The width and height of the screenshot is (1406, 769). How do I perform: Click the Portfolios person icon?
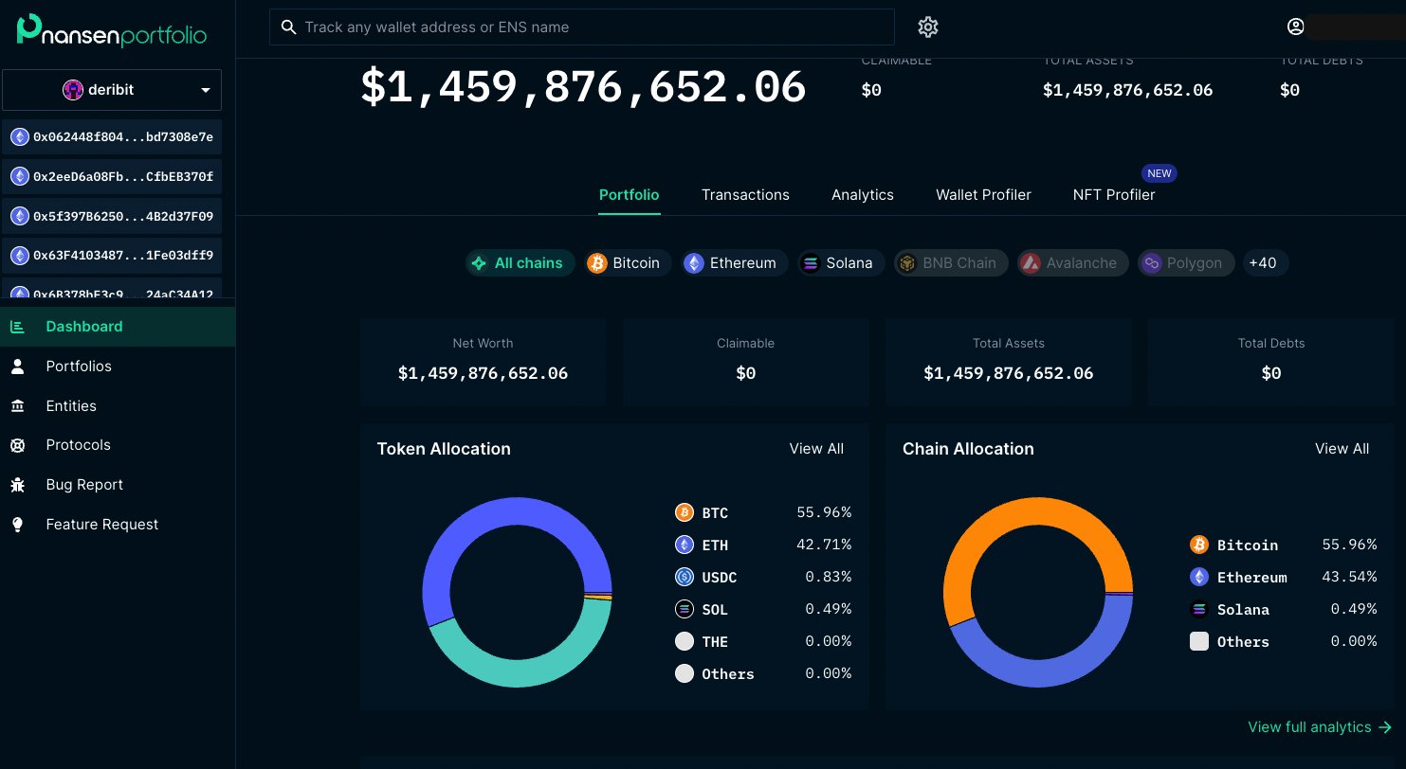pos(17,367)
